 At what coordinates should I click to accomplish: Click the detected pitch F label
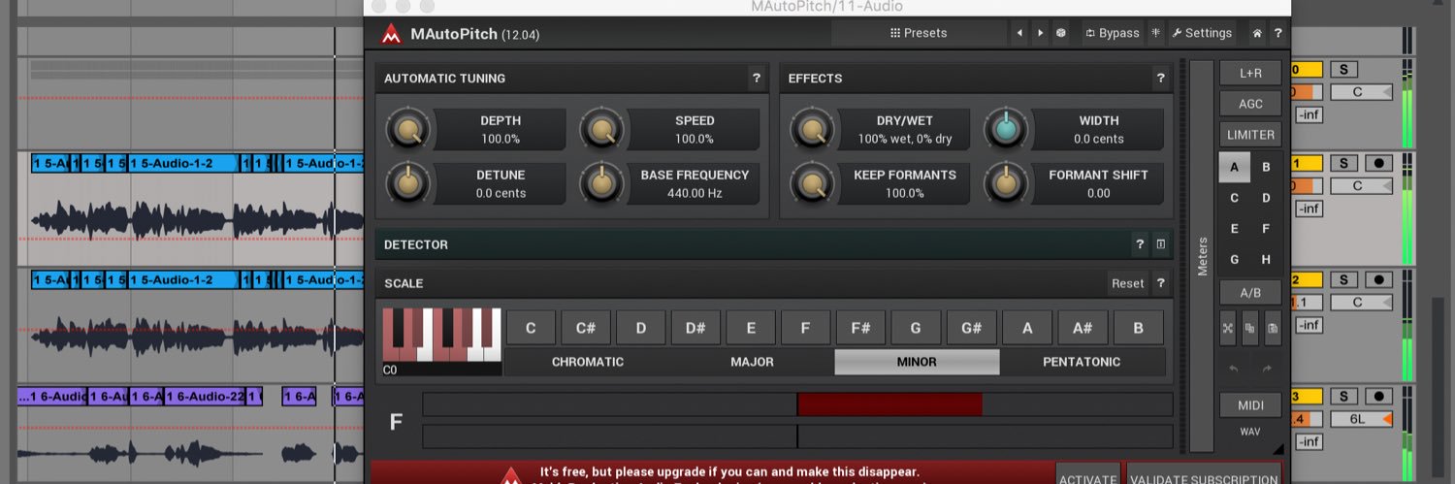point(396,422)
